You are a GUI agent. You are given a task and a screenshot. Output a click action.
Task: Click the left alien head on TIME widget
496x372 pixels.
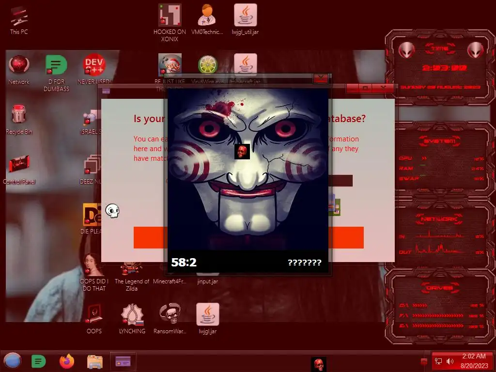click(x=406, y=50)
